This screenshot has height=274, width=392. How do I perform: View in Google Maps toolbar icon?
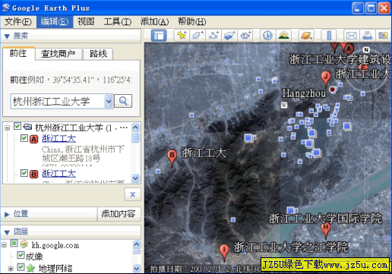(x=383, y=35)
